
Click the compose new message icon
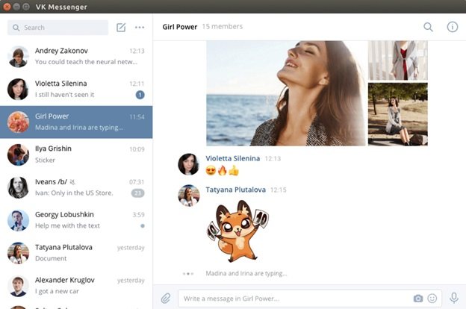click(121, 28)
